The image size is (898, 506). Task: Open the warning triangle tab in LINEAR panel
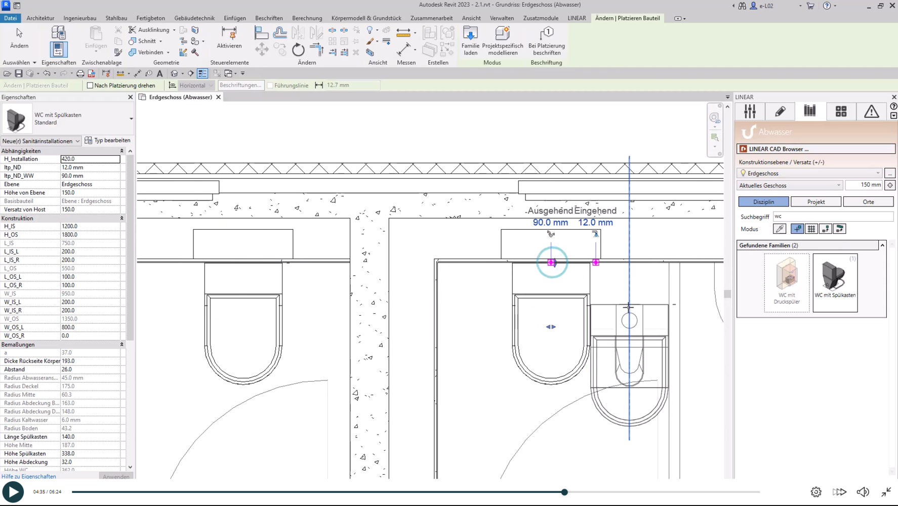871,111
